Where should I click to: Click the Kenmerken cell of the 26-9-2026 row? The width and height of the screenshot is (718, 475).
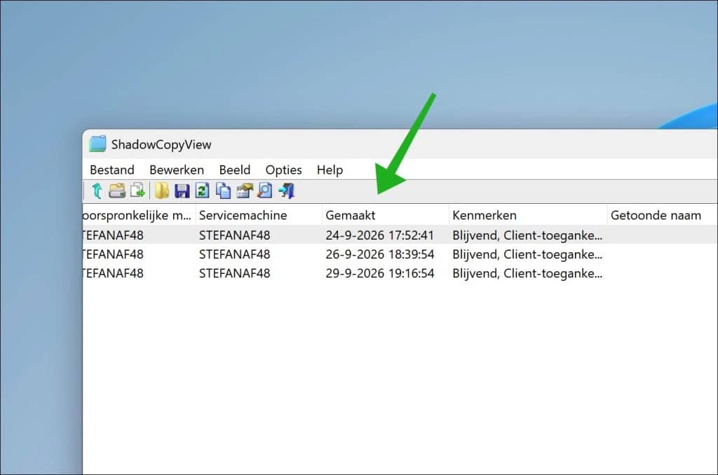(527, 254)
